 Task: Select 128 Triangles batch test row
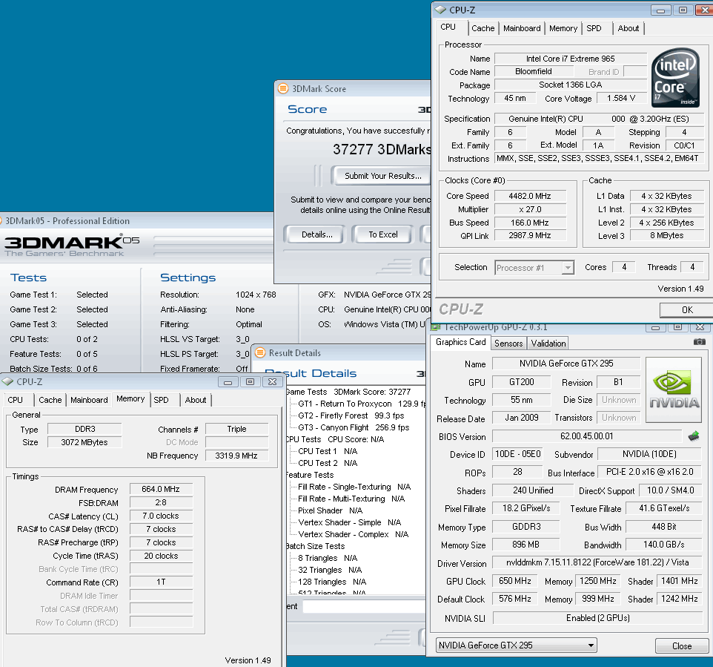point(332,582)
